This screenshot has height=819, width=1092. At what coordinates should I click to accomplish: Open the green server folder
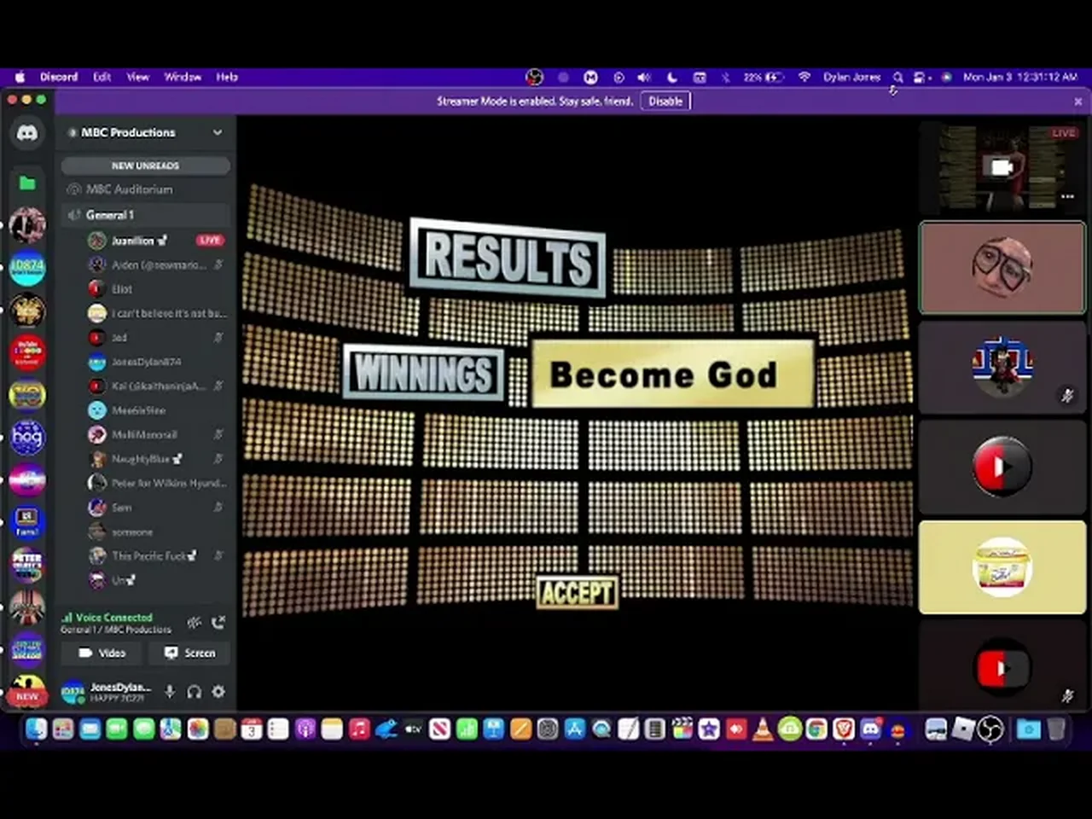(x=27, y=183)
